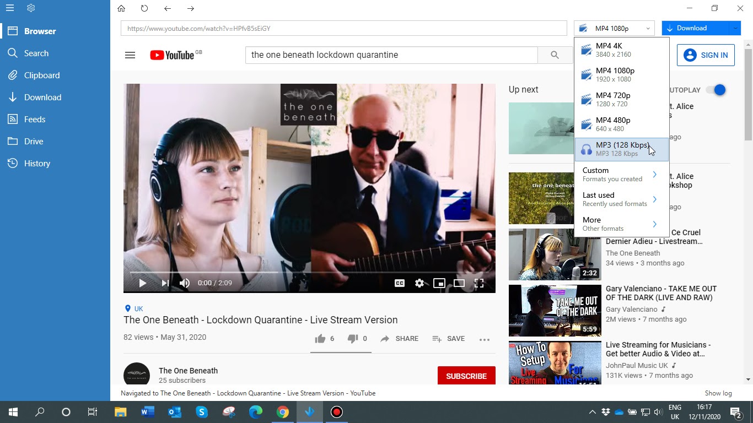The image size is (753, 423).
Task: Open notification center on taskbar
Action: [736, 412]
